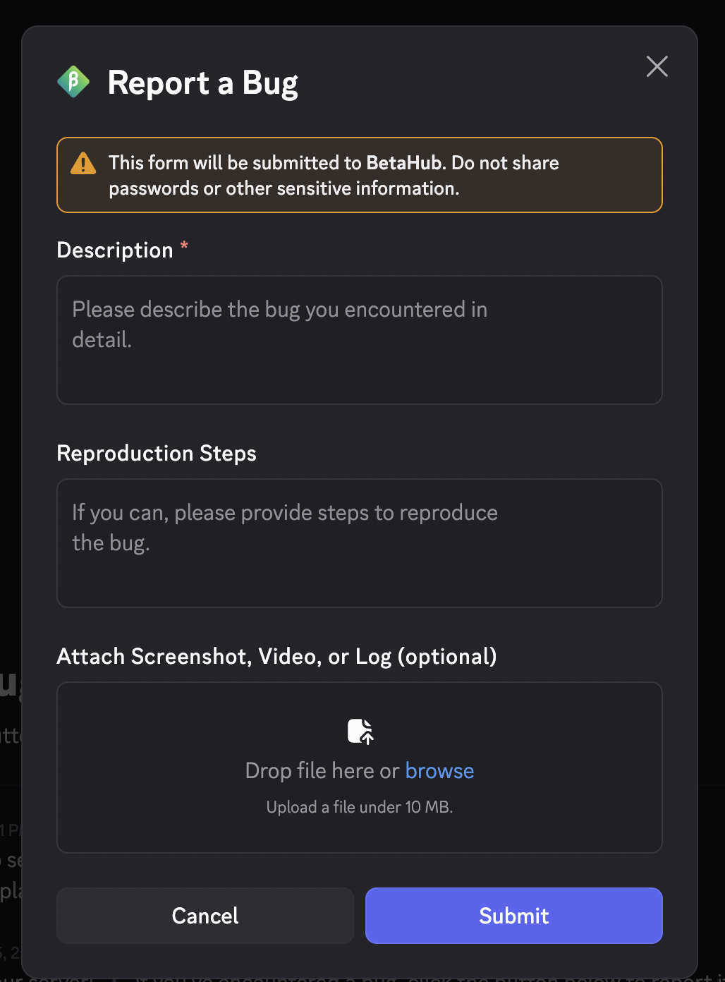The width and height of the screenshot is (725, 982).
Task: Click the red required asterisk
Action: (184, 245)
